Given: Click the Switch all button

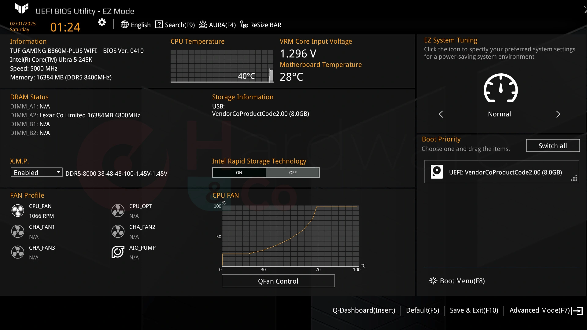Looking at the screenshot, I should click(x=553, y=146).
